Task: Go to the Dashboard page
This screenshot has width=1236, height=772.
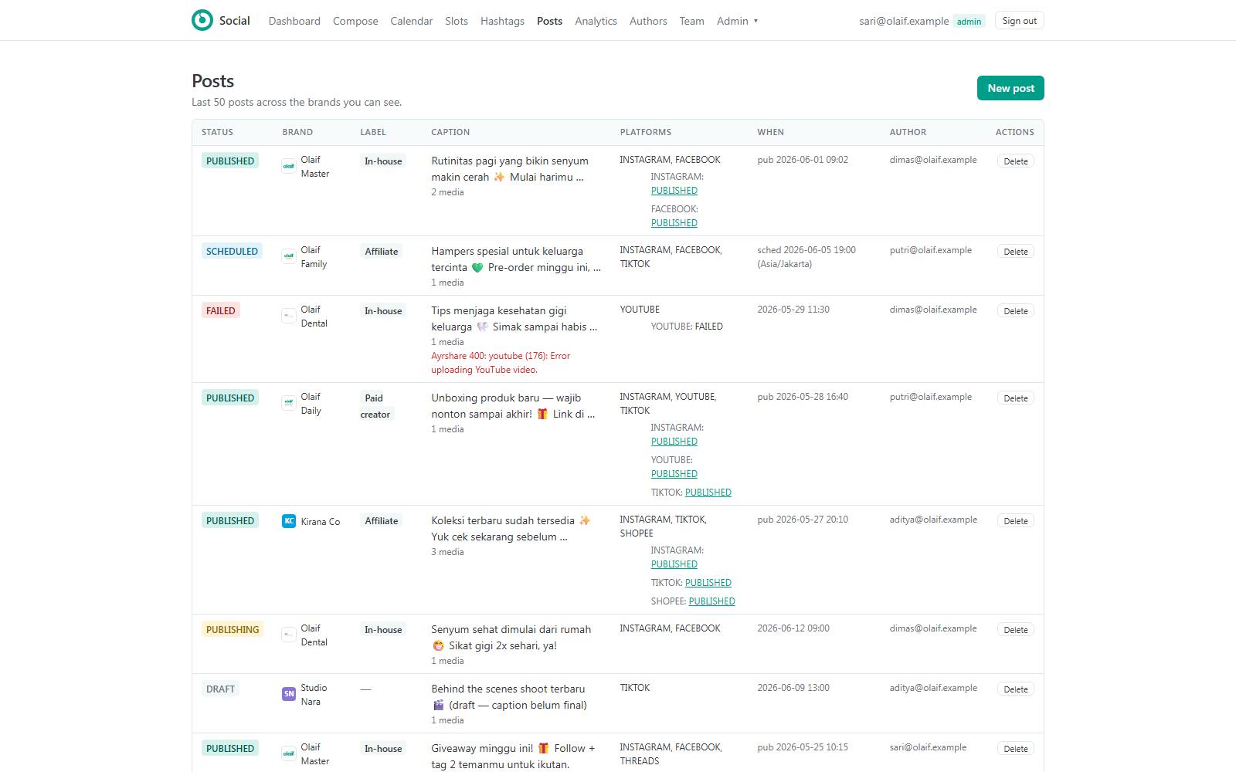Action: pos(294,21)
